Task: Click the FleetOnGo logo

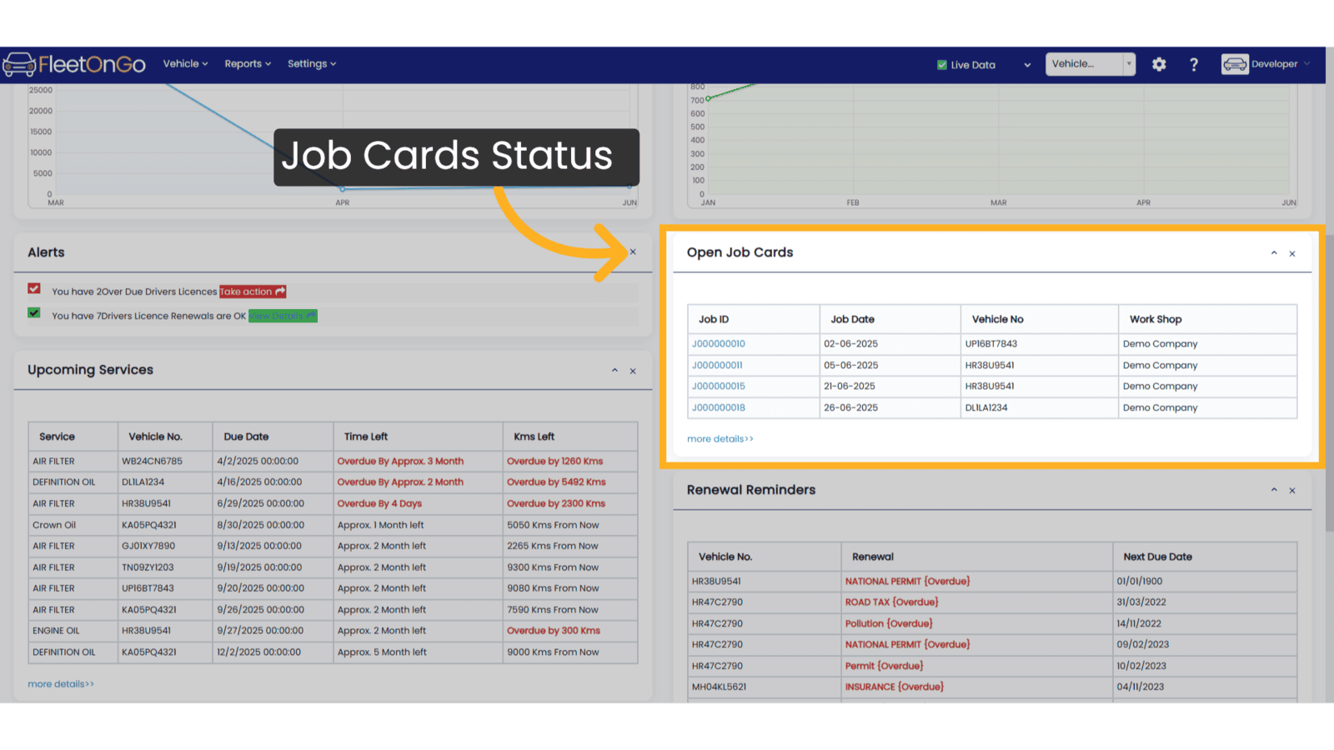Action: pos(74,64)
